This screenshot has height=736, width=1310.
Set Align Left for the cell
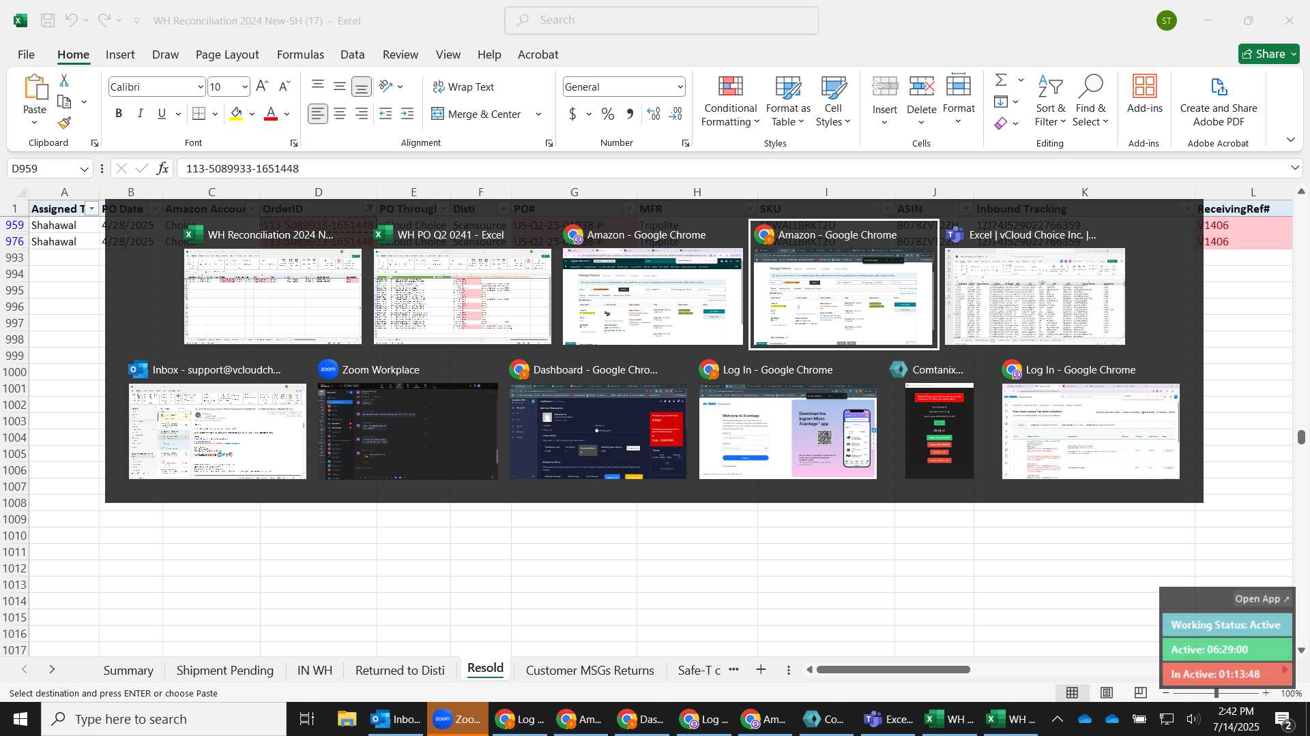(318, 114)
